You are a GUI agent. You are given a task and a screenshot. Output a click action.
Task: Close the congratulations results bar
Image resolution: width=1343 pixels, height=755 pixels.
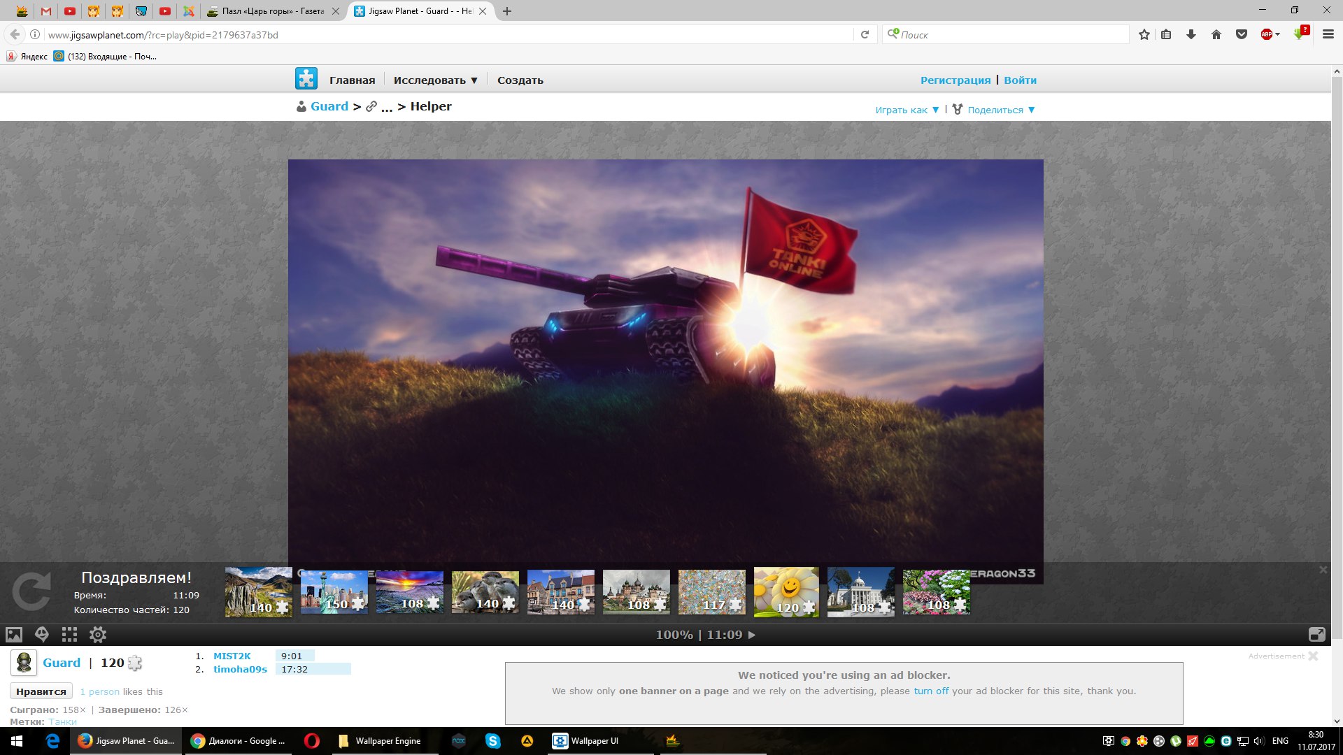[1323, 570]
